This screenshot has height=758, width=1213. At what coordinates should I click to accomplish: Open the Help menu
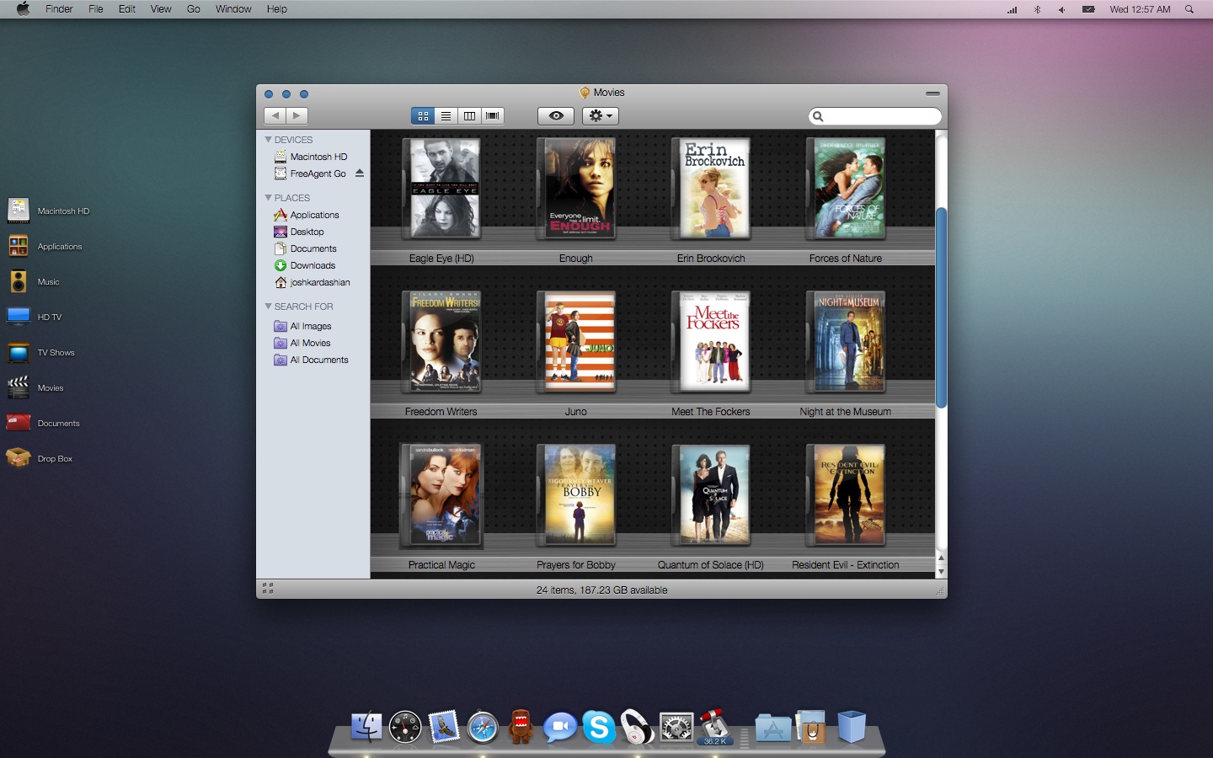[x=277, y=9]
